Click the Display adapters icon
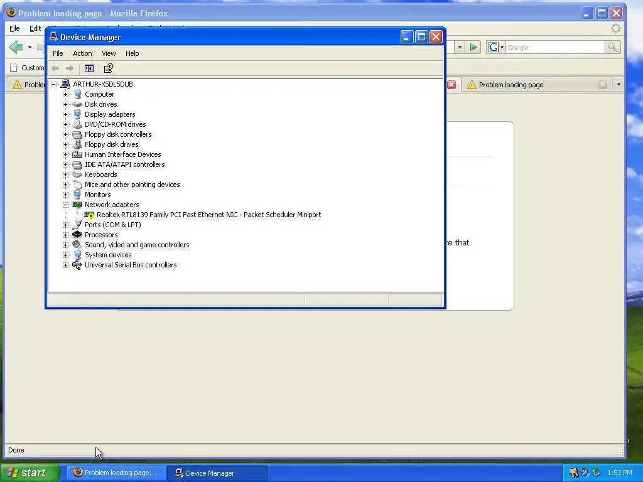 coord(77,114)
